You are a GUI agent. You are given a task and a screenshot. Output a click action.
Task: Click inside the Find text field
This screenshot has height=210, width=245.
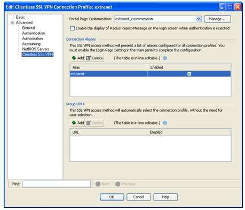[57, 184]
